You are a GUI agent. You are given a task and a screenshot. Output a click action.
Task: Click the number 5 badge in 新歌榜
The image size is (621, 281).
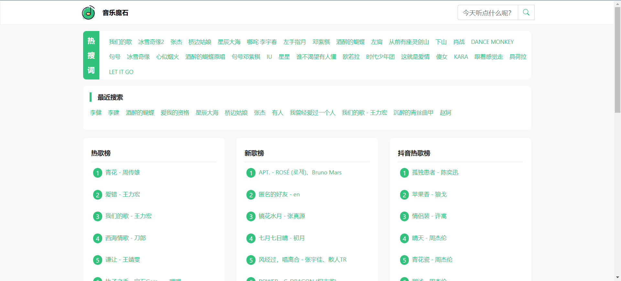click(251, 260)
